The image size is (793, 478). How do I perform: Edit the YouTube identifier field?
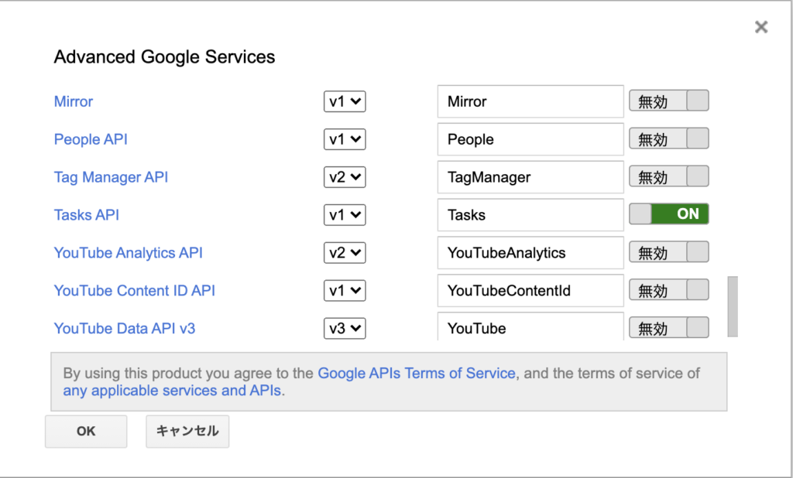(x=530, y=327)
